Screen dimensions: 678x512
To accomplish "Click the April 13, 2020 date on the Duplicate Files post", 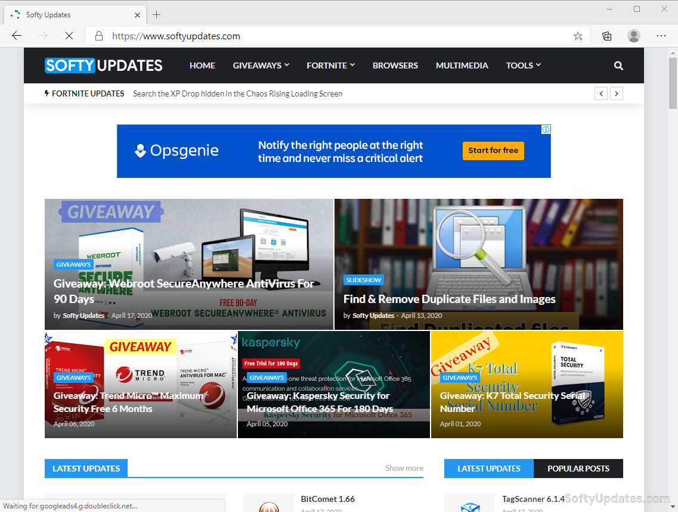I will coord(422,316).
